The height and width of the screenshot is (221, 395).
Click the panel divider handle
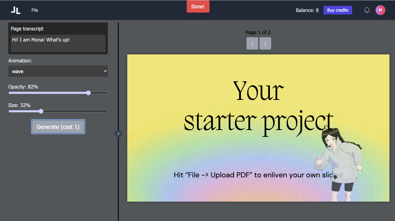118,134
